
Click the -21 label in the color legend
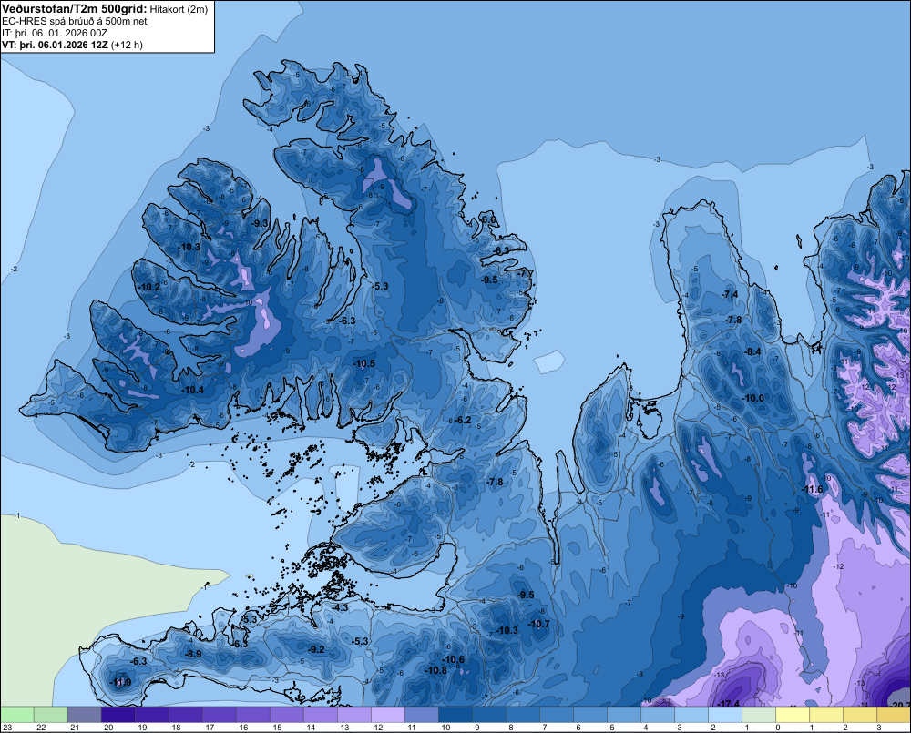(x=73, y=728)
